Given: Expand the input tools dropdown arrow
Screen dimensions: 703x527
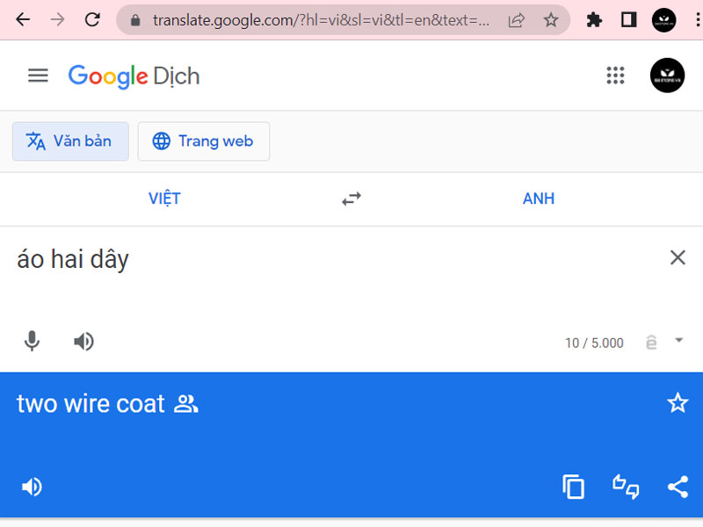Looking at the screenshot, I should coord(678,343).
